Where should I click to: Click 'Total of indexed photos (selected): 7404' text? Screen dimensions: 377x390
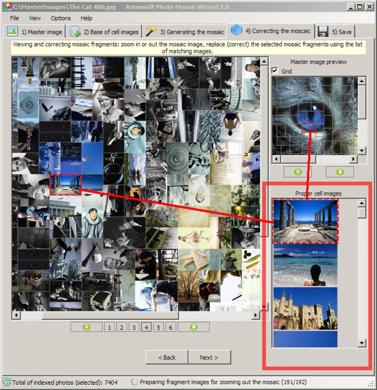click(x=65, y=382)
